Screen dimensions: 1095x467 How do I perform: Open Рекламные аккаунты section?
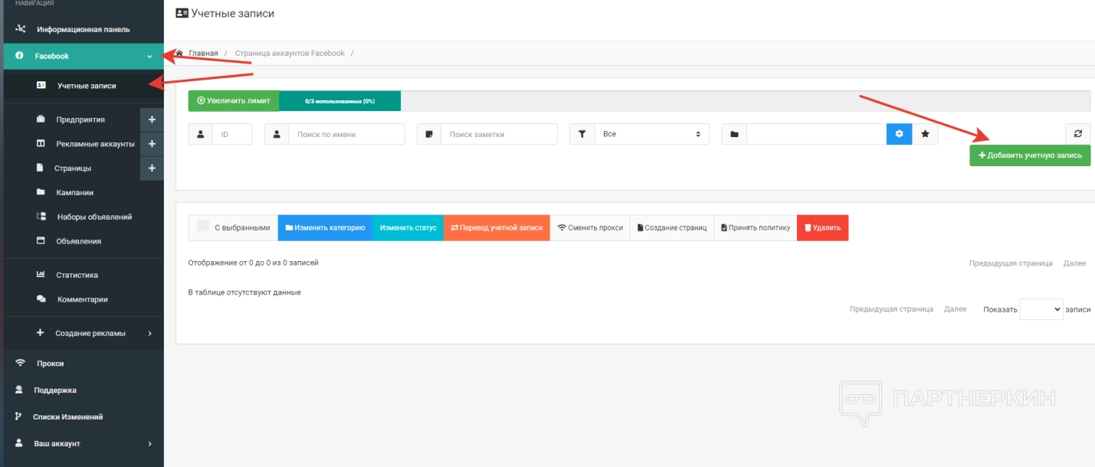point(95,144)
